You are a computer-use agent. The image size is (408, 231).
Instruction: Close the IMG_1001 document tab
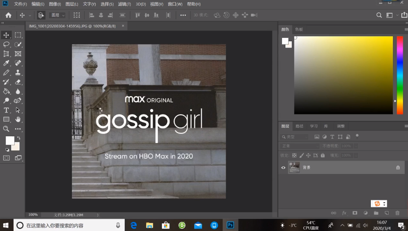point(123,26)
